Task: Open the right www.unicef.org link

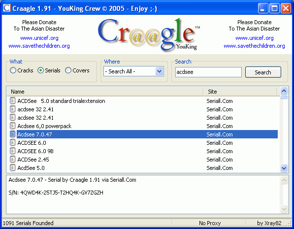Action: pyautogui.click(x=255, y=38)
